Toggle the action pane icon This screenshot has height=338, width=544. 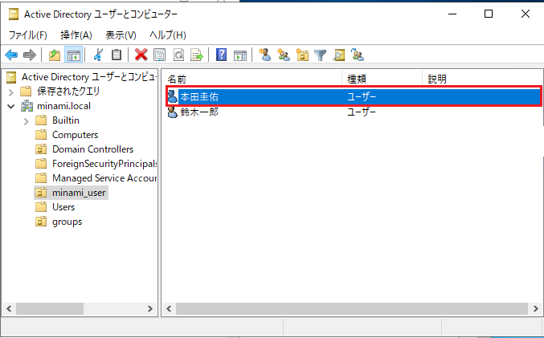pos(240,55)
